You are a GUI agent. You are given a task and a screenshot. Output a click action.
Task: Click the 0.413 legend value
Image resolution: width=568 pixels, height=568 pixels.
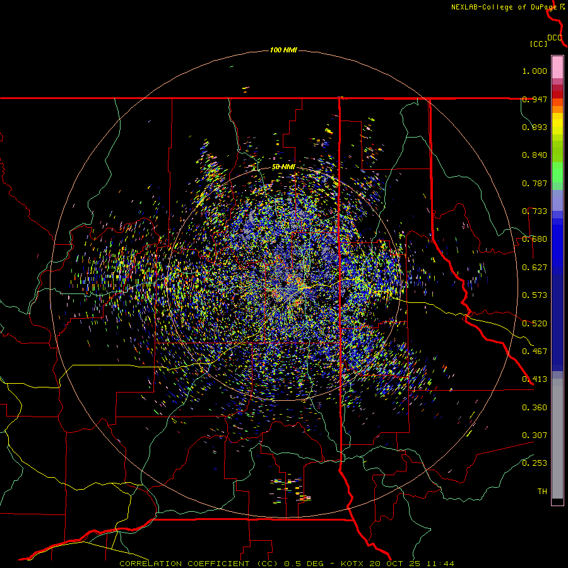point(535,379)
